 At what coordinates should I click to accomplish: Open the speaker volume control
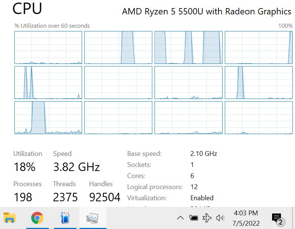pyautogui.click(x=220, y=218)
